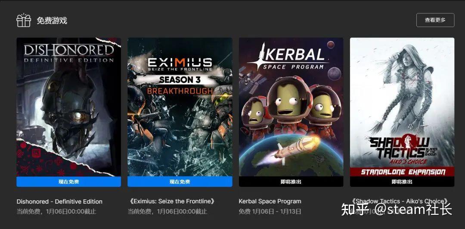The image size is (465, 229).
Task: Click 现在免费 banner under Dishonored
Action: (68, 182)
